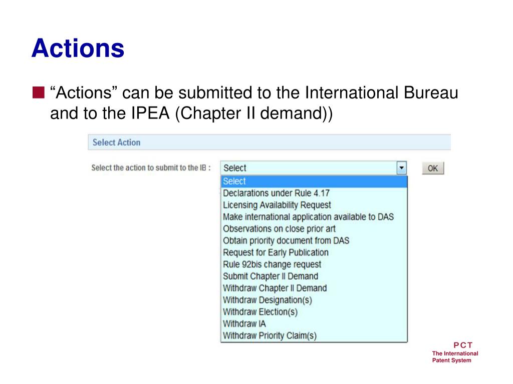Select 'Withdraw Priority Claim(s)' option

[314, 335]
